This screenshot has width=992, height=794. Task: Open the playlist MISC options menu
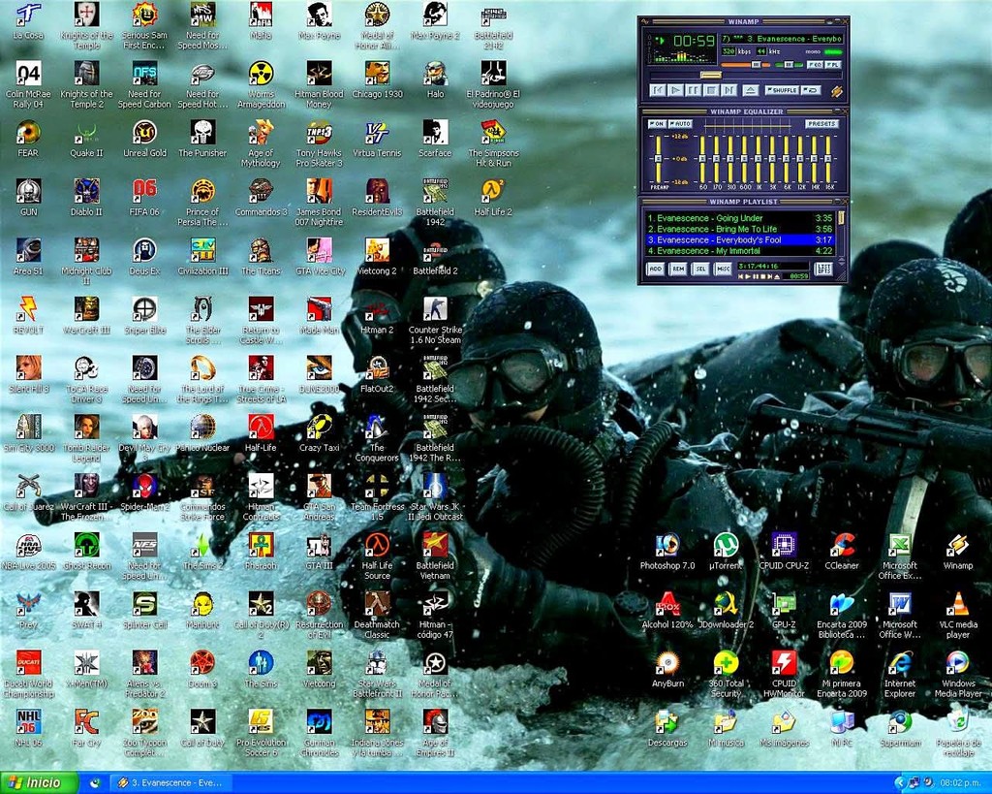pos(723,269)
